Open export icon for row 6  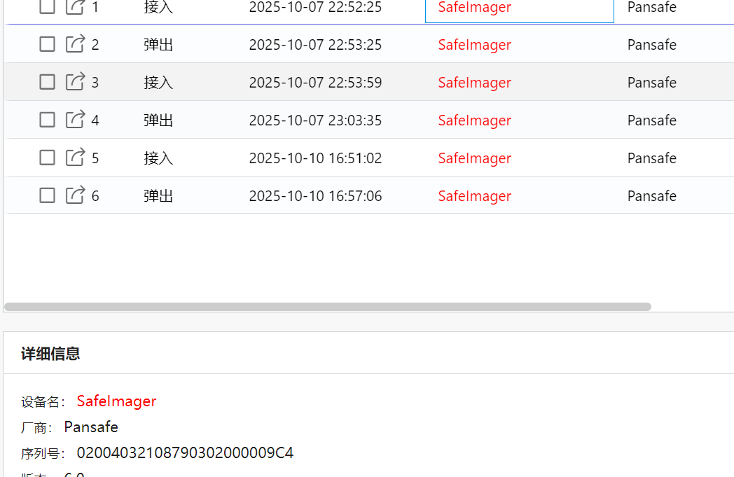point(75,195)
